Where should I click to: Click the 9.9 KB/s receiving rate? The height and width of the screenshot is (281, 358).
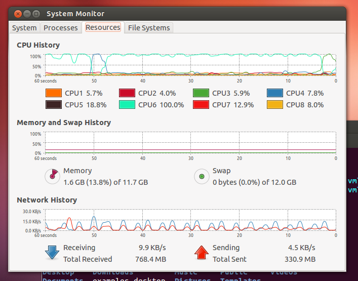(x=152, y=248)
